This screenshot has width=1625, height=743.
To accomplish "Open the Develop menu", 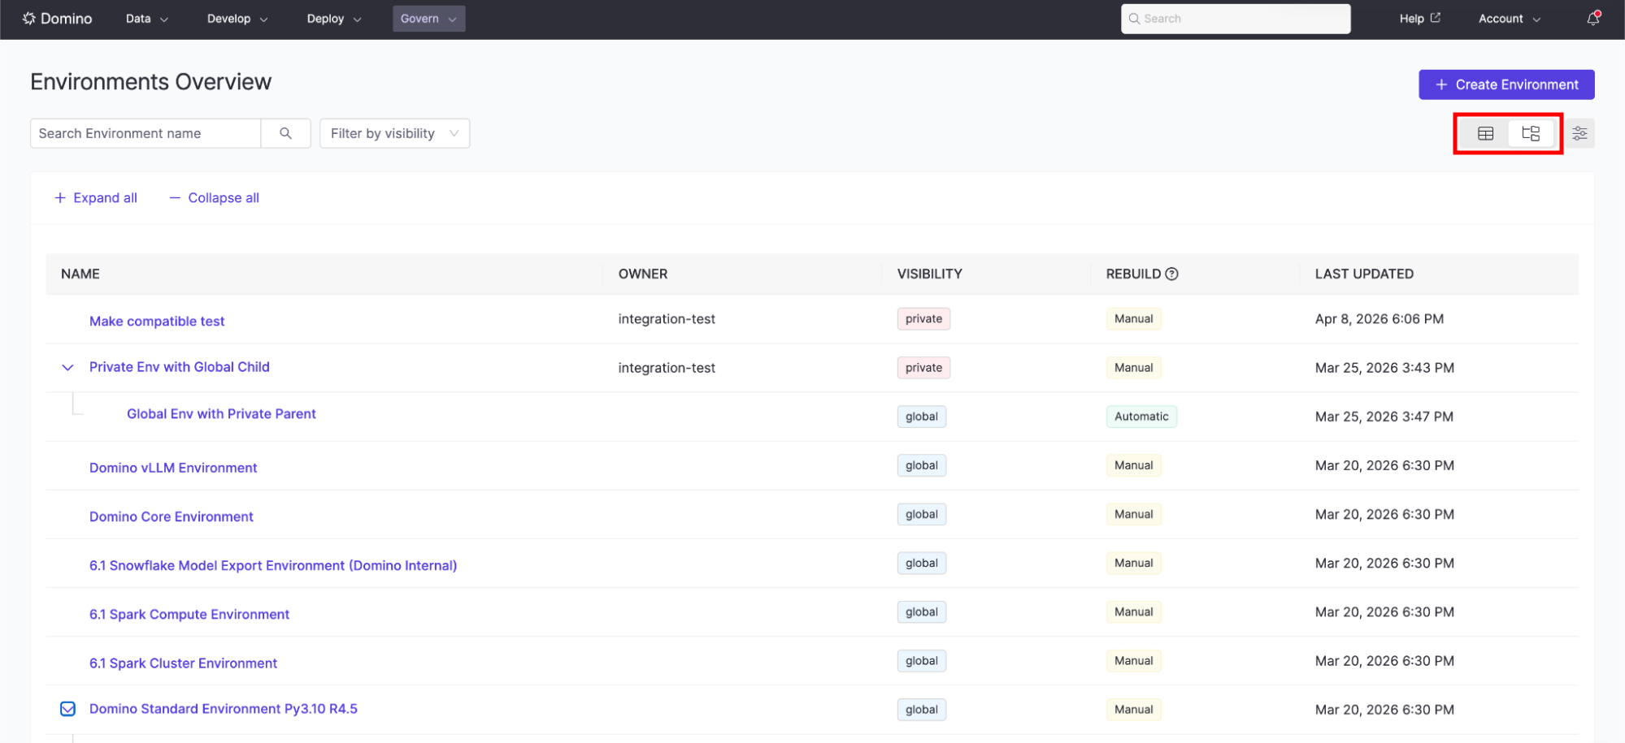I will [237, 19].
